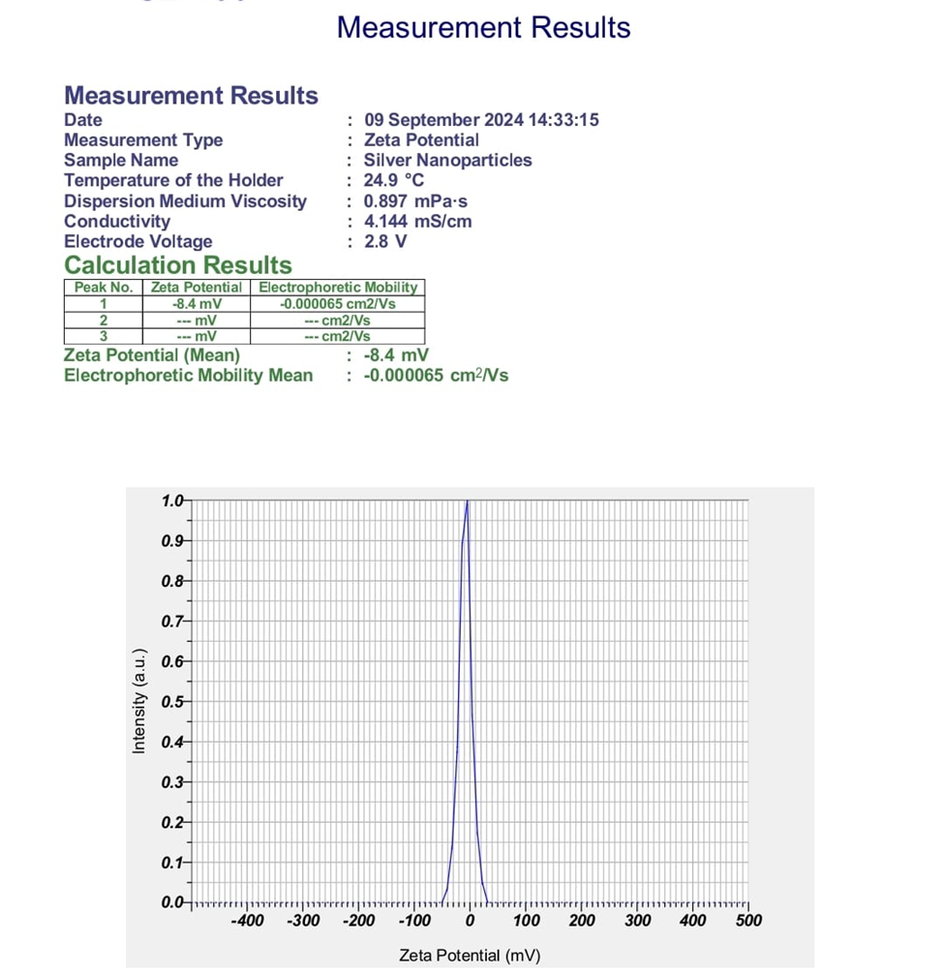Click the centered Measurement Results page title

(483, 28)
